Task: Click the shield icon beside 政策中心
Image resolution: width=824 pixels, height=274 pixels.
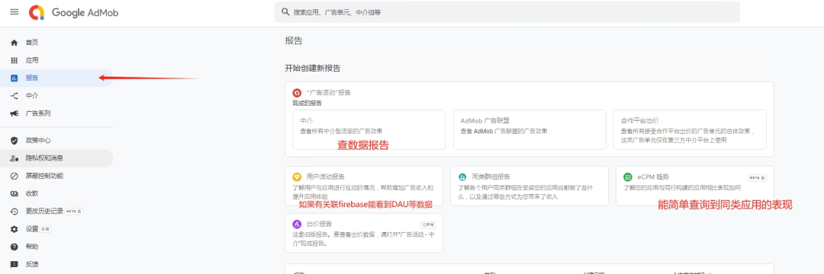Action: [14, 140]
